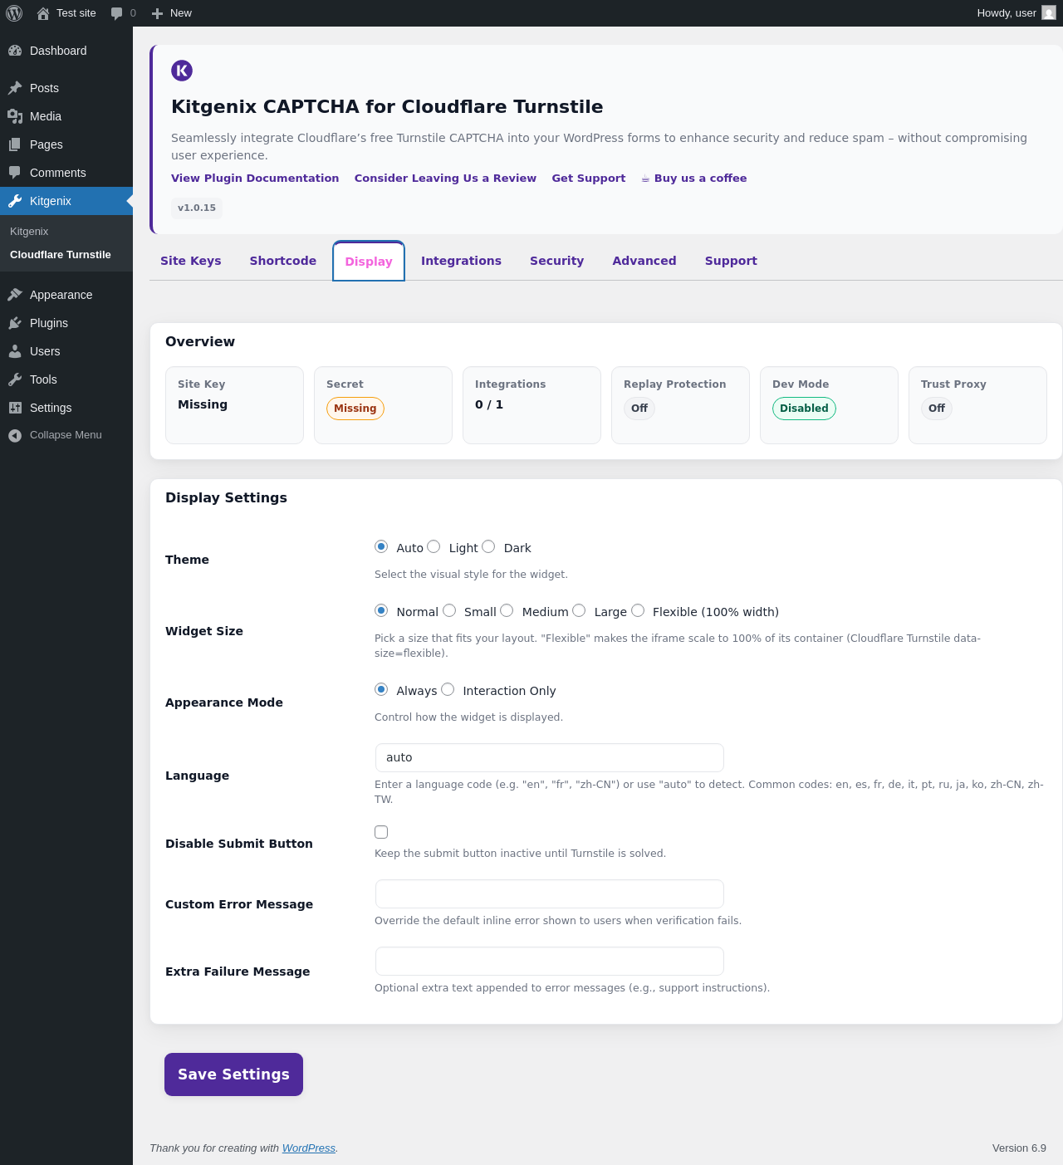Viewport: 1063px width, 1165px height.
Task: Select the Display tab
Action: (369, 262)
